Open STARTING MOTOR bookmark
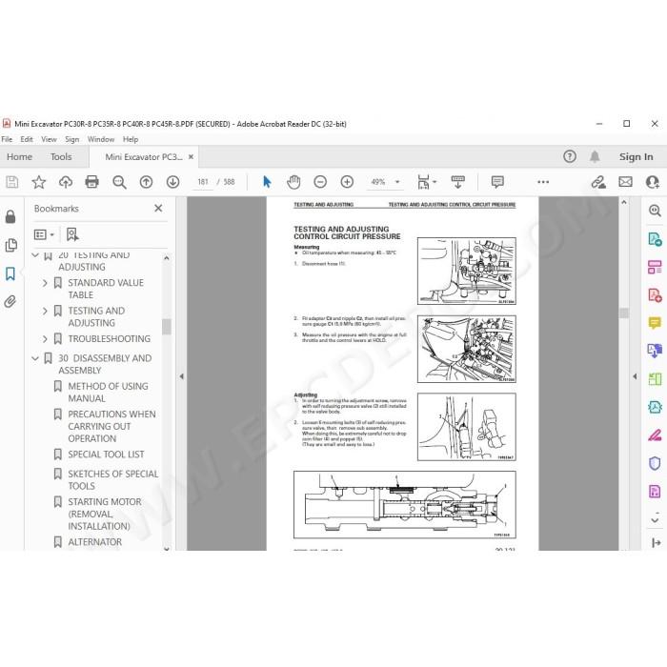Screen dimensions: 667x667 pyautogui.click(x=105, y=514)
